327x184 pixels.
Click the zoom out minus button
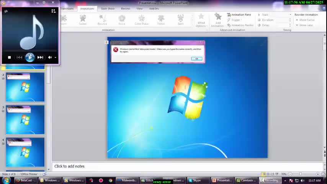[290, 174]
